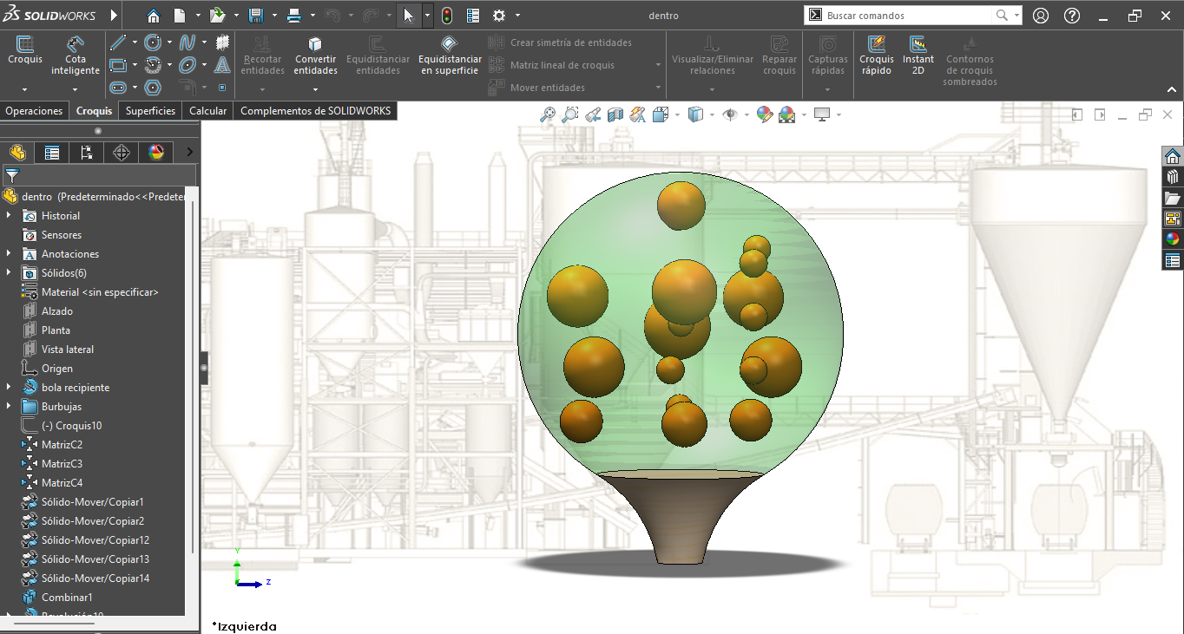This screenshot has width=1184, height=634.
Task: Click the feature tree filter funnel icon
Action: (12, 175)
